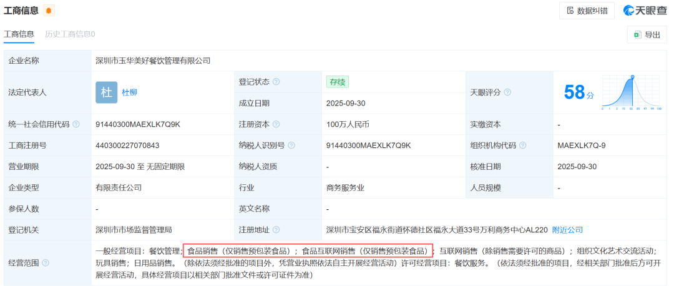Screen dimensions: 674x286
Task: Click help icon beside 天眼评分
Action: coord(507,92)
